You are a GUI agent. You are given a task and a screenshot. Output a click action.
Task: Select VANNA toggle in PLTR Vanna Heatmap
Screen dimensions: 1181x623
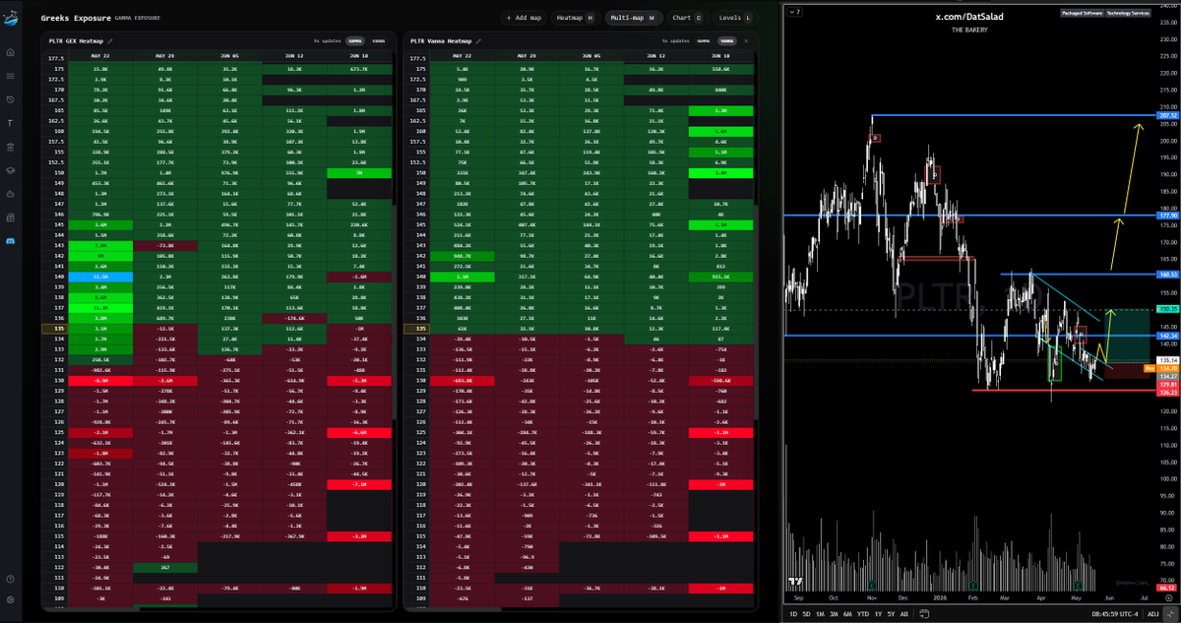click(x=727, y=41)
